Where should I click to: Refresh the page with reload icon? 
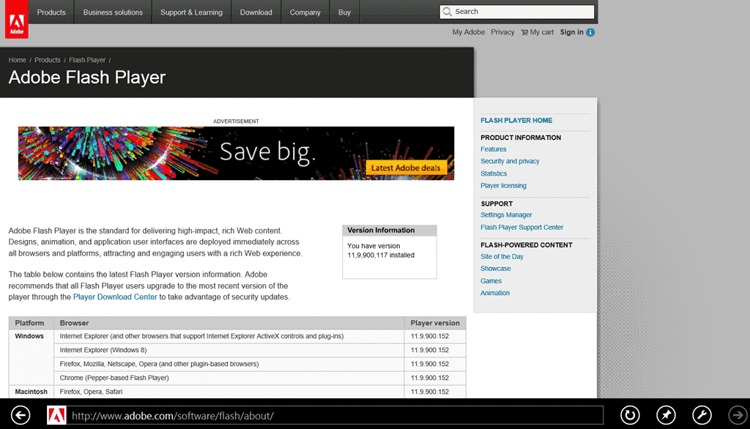[630, 415]
